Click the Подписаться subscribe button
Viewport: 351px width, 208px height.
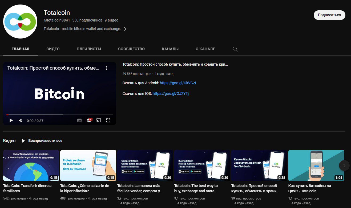pos(329,15)
